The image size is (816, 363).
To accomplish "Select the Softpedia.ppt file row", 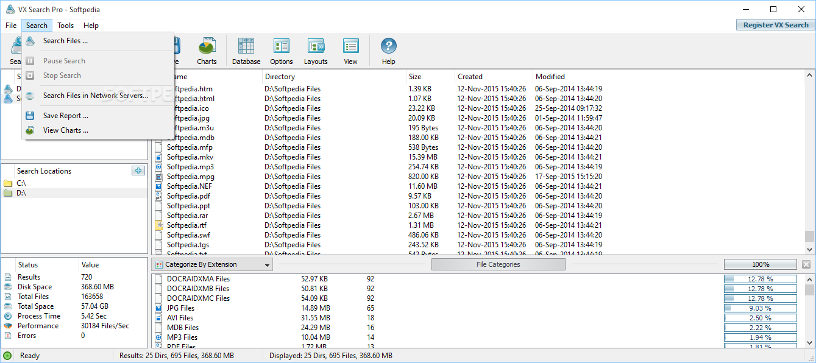I will pyautogui.click(x=478, y=206).
